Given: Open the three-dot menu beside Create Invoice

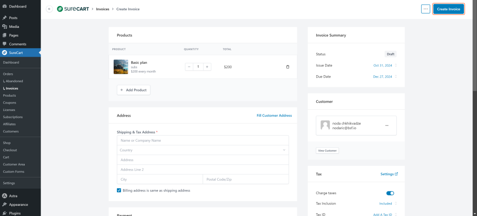Looking at the screenshot, I should coord(425,9).
